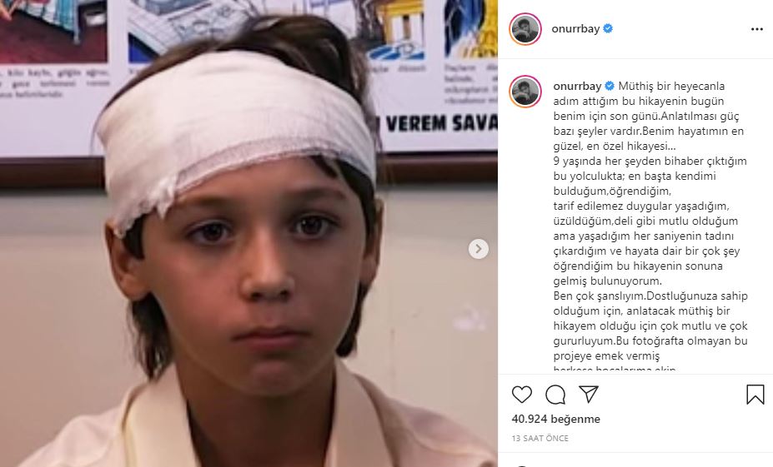Click the verified badge beside the caption username
Screen dimensions: 773x467
(610, 86)
